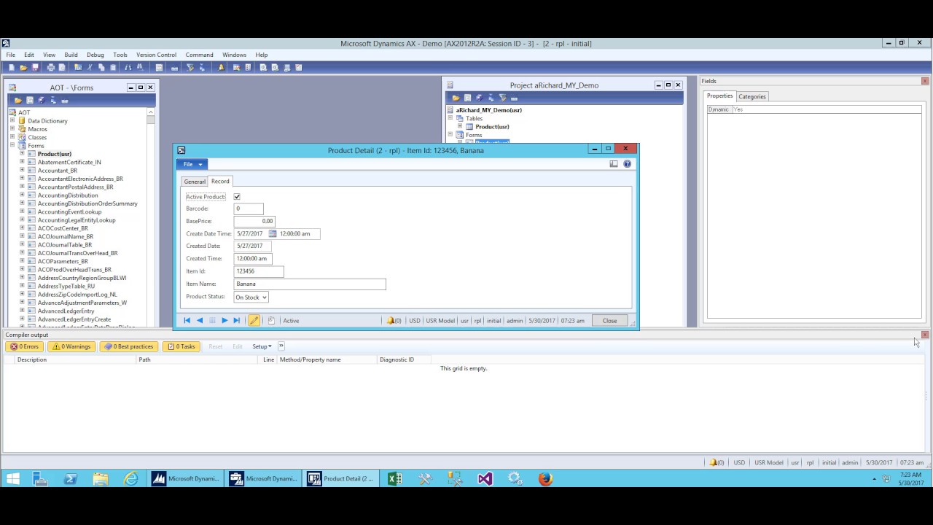Expand Classes node in AOT
Screen dimensions: 933x525
(x=12, y=137)
